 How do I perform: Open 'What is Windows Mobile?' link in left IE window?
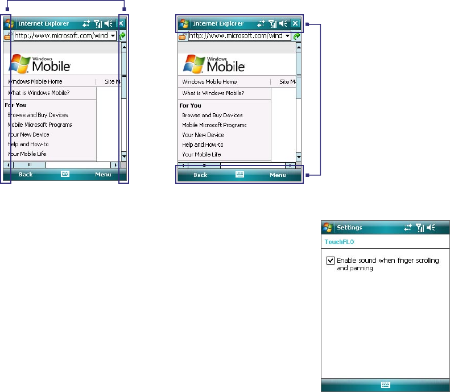tap(39, 93)
